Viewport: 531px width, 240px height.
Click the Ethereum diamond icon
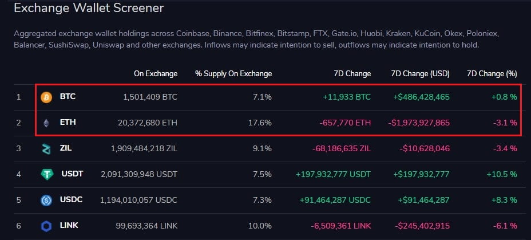pos(46,123)
